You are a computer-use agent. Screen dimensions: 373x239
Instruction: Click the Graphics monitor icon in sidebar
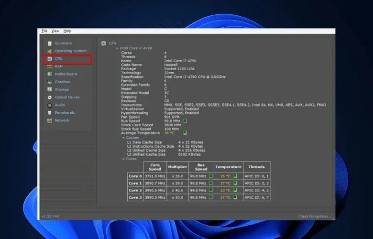[x=49, y=82]
